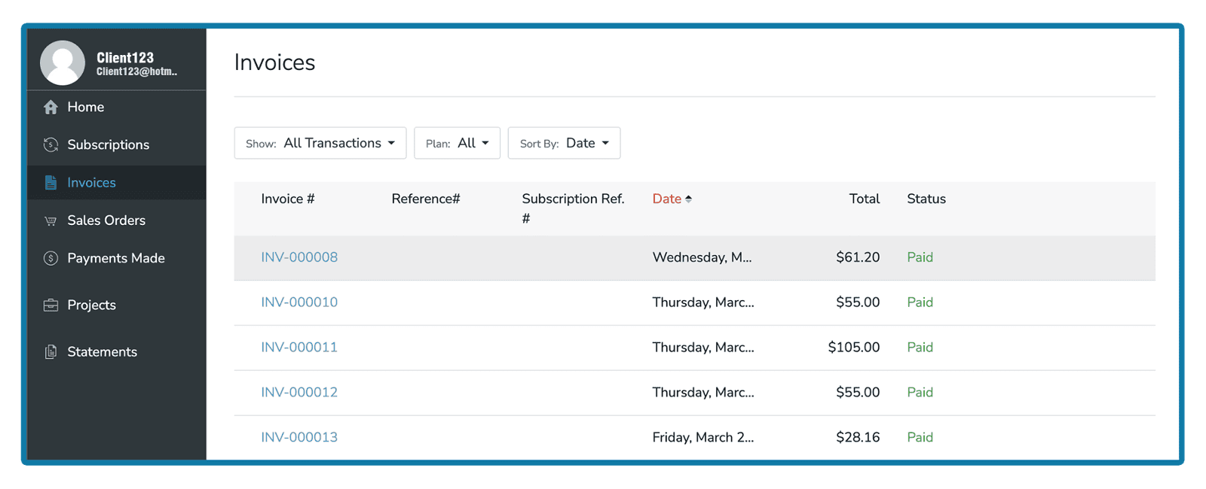View invoice INV-000013
The image size is (1206, 489).
coord(299,438)
